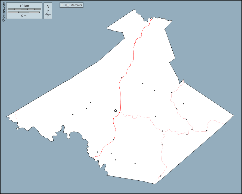
Task: Select the northernmost dot in the western town cluster
Action: (91, 102)
